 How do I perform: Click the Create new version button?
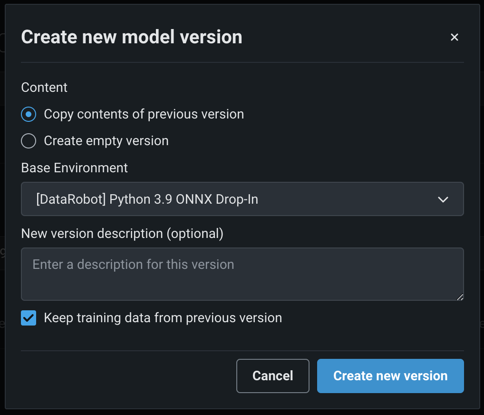click(x=390, y=376)
